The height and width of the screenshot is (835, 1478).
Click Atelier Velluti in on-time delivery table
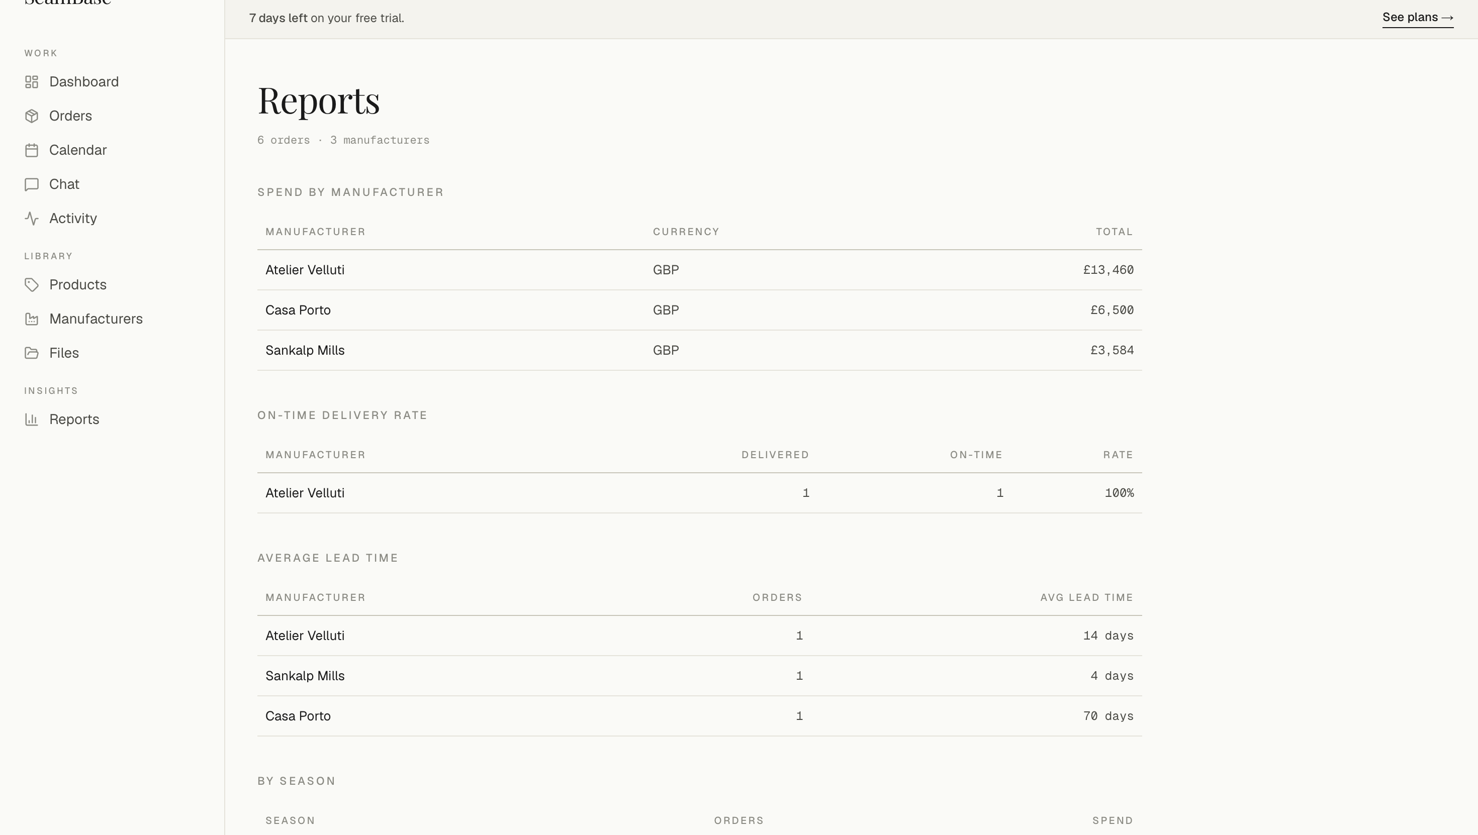(x=305, y=493)
